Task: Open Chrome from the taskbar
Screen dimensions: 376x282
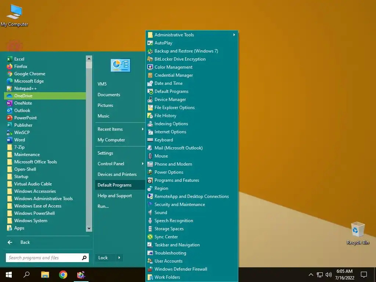Action: pos(63,275)
